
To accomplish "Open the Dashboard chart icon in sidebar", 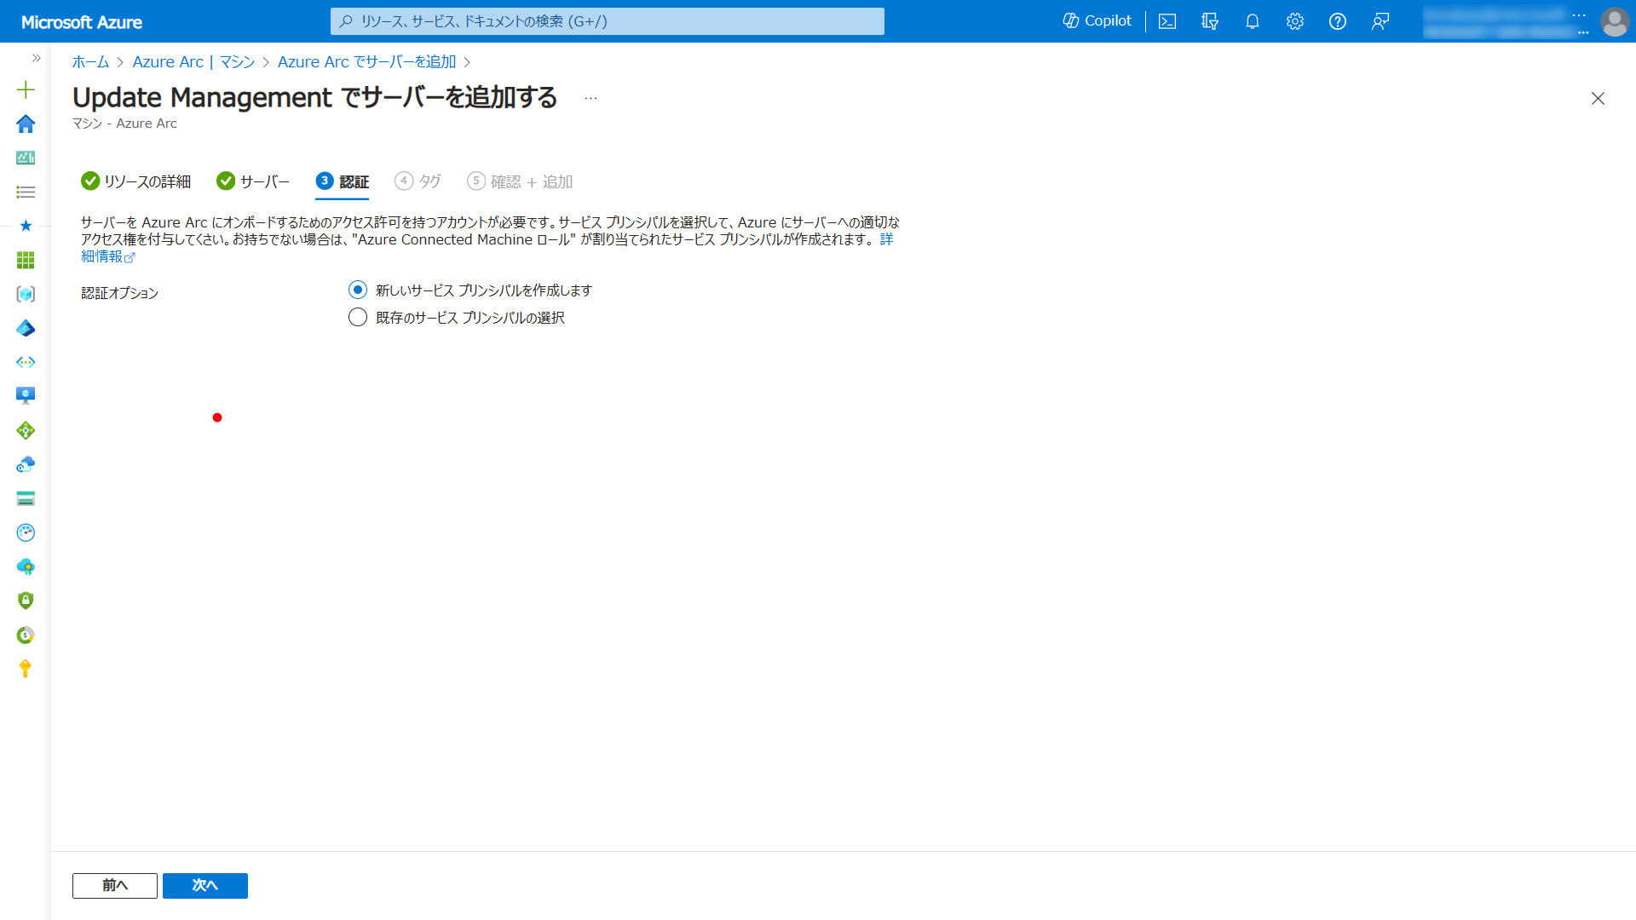I will [26, 158].
